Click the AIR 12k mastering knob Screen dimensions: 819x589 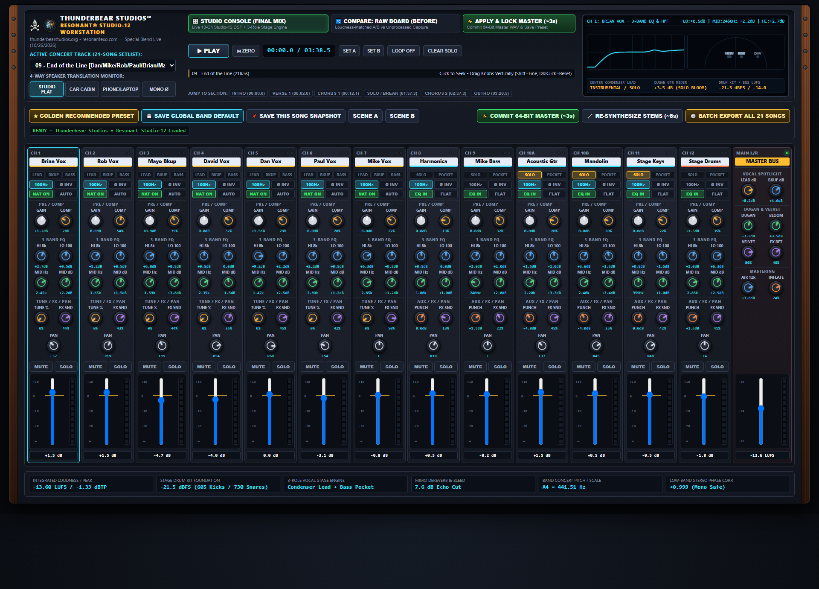click(748, 288)
